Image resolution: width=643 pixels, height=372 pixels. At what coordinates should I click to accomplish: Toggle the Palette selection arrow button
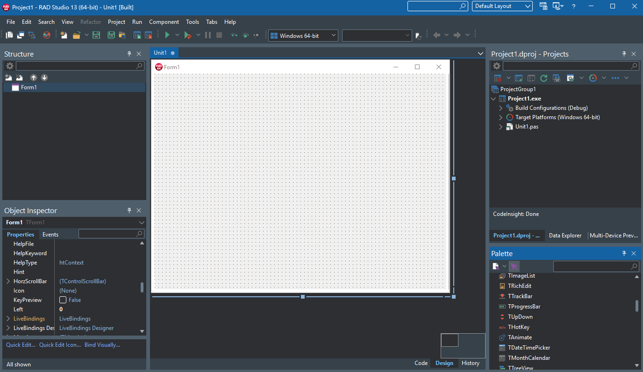514,266
